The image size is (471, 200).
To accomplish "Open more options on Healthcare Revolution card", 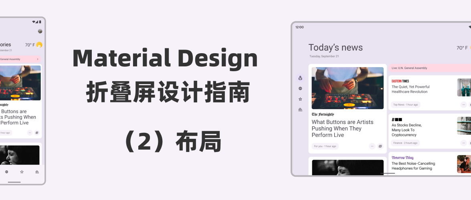I will (x=463, y=105).
